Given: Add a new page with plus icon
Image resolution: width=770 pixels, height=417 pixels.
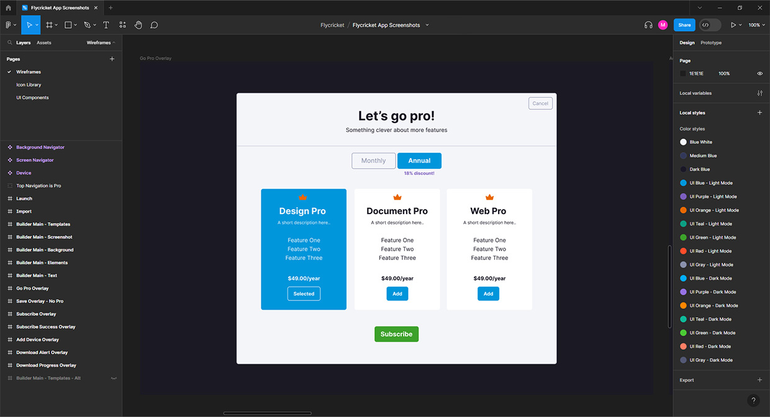Looking at the screenshot, I should (x=112, y=59).
